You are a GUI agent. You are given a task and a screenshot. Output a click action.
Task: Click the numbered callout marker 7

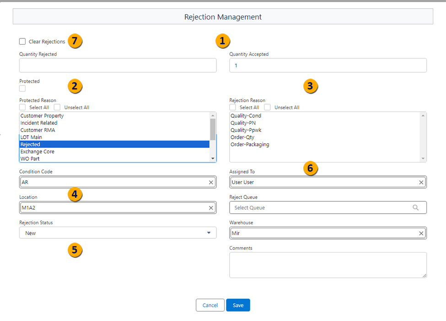[x=75, y=41]
